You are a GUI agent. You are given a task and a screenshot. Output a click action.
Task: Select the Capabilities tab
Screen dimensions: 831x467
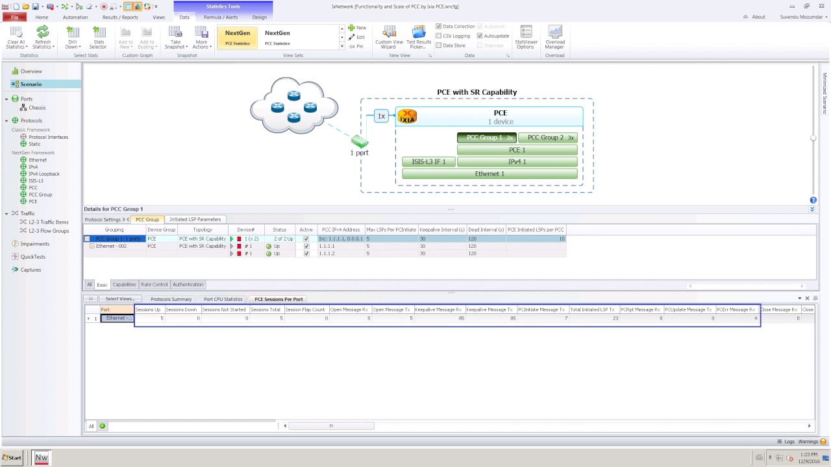tap(124, 285)
